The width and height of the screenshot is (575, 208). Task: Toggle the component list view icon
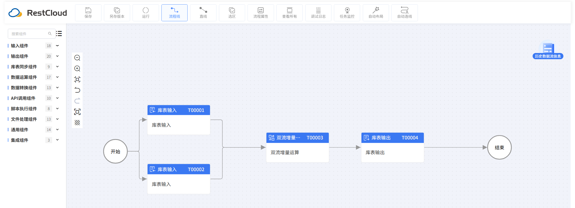[59, 34]
